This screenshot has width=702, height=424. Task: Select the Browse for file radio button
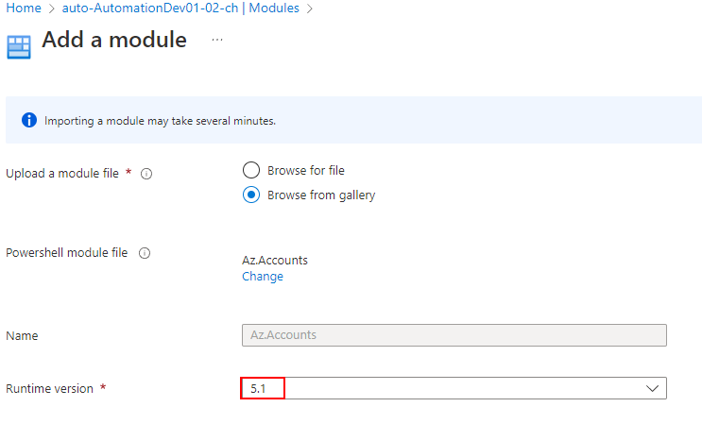coord(250,170)
